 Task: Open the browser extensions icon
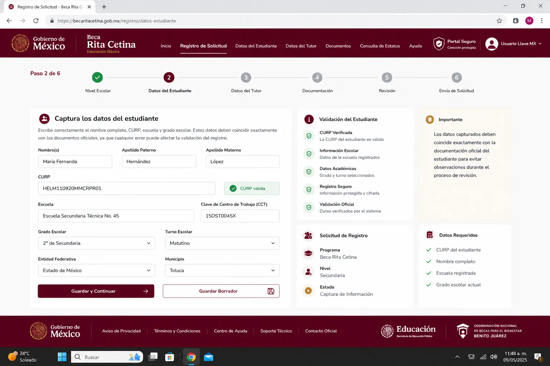516,21
